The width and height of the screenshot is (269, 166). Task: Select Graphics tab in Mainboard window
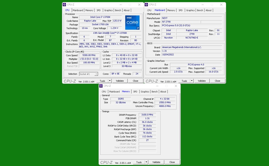tap(190, 10)
